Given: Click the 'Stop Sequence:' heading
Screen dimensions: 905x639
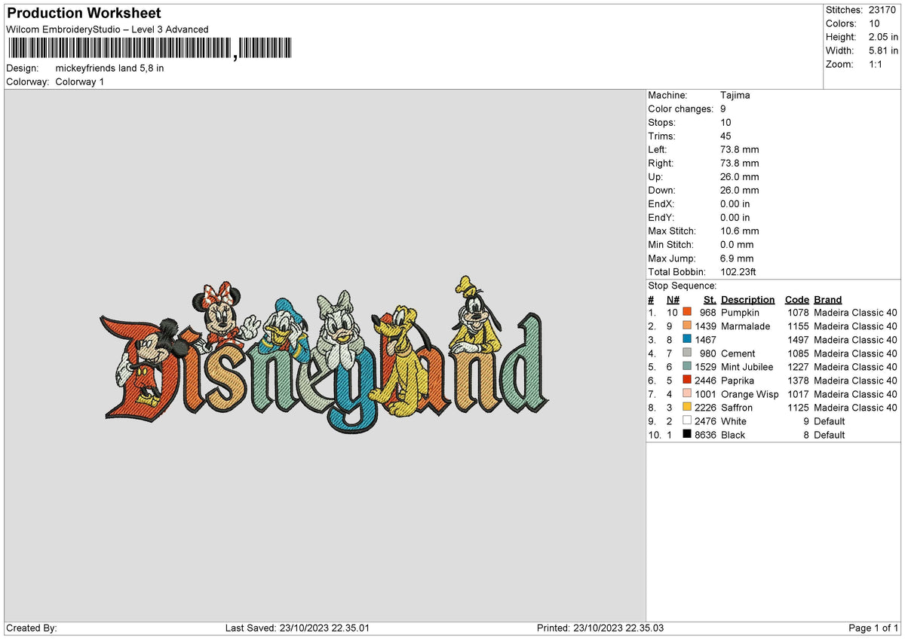Looking at the screenshot, I should coord(683,286).
